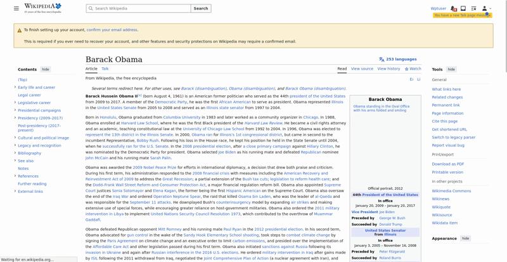Go to Further reading in contents
The width and height of the screenshot is (507, 262).
[32, 183]
